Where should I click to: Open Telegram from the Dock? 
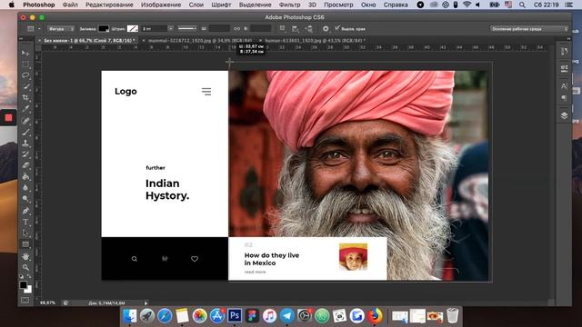(287, 316)
